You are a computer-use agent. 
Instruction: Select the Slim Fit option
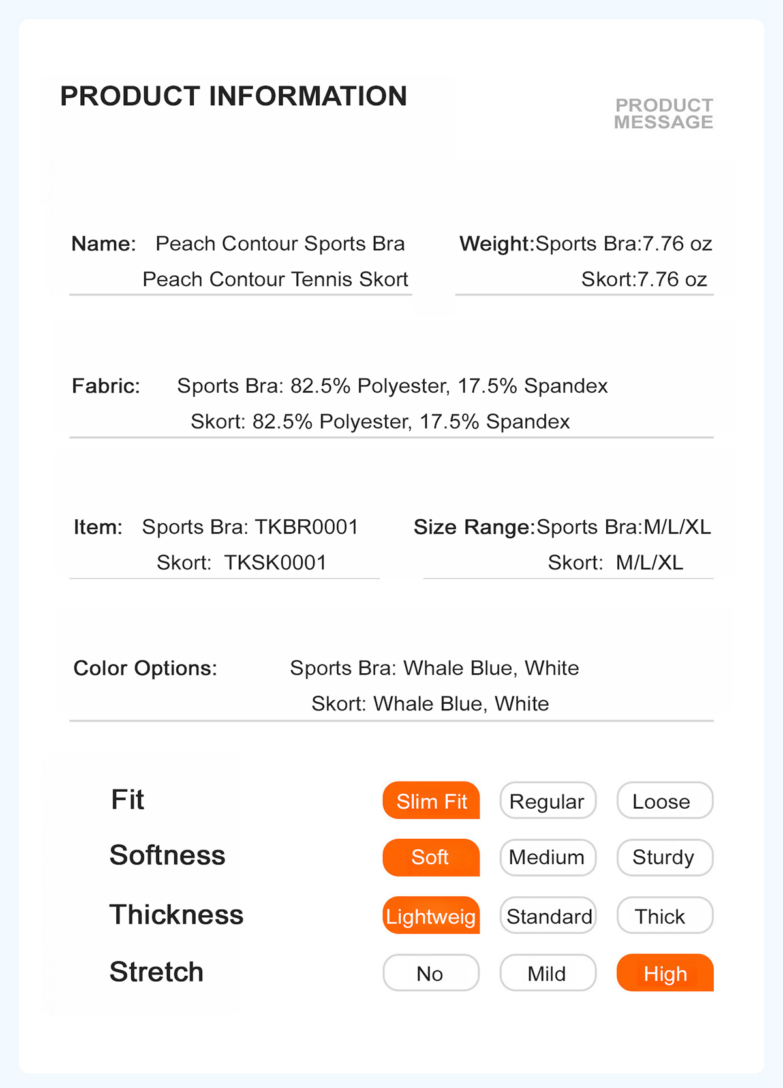click(431, 800)
